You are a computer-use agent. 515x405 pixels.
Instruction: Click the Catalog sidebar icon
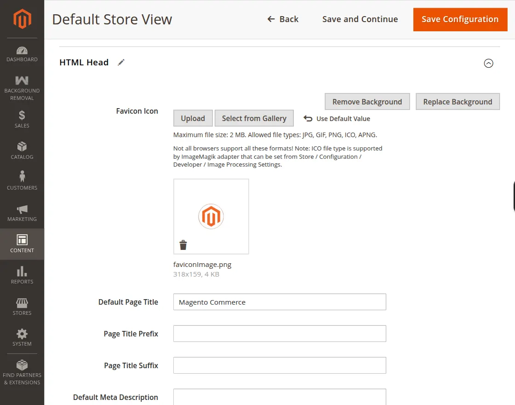(22, 147)
